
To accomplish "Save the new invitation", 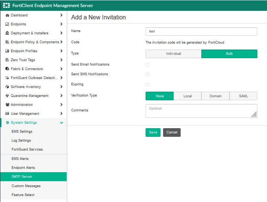I will tap(153, 132).
